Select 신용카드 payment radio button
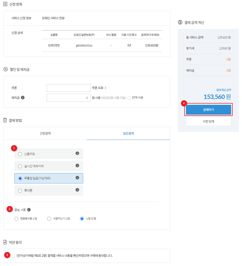 (20, 154)
